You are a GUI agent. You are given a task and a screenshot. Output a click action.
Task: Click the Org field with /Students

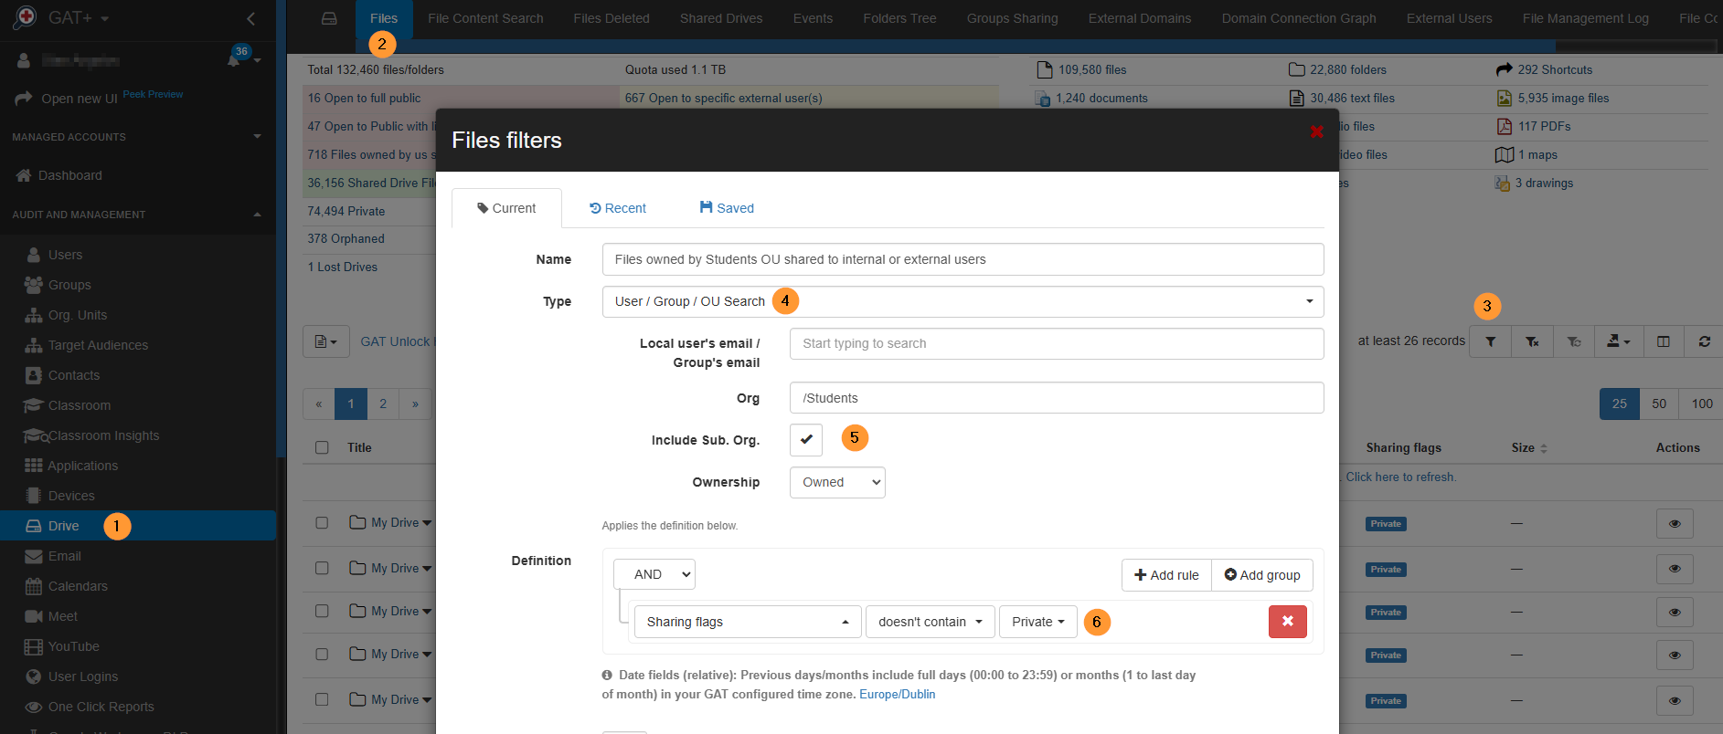(1057, 398)
